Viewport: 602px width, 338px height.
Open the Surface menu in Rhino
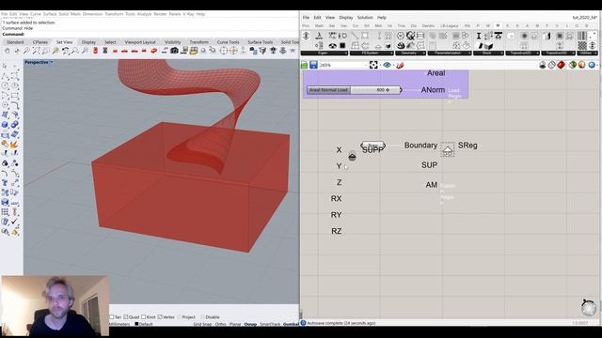click(50, 14)
